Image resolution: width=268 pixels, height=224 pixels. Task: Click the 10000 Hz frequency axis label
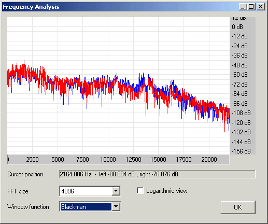(x=108, y=159)
